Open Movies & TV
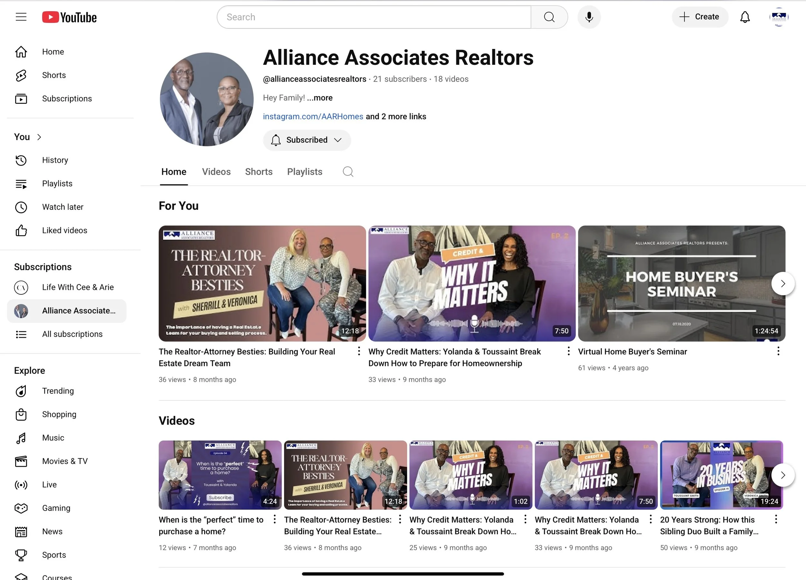The image size is (806, 580). [x=67, y=461]
